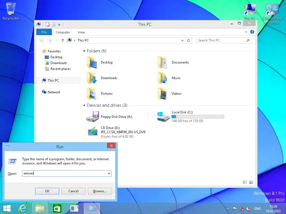Select the Desktop folder icon
The height and width of the screenshot is (214, 286).
[x=92, y=62]
